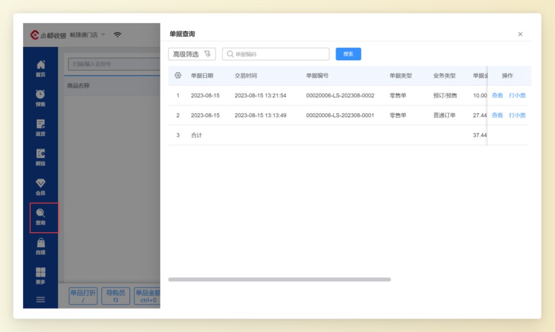555x332 pixels.
Task: Close the 单据查询 dialog
Action: click(x=520, y=34)
